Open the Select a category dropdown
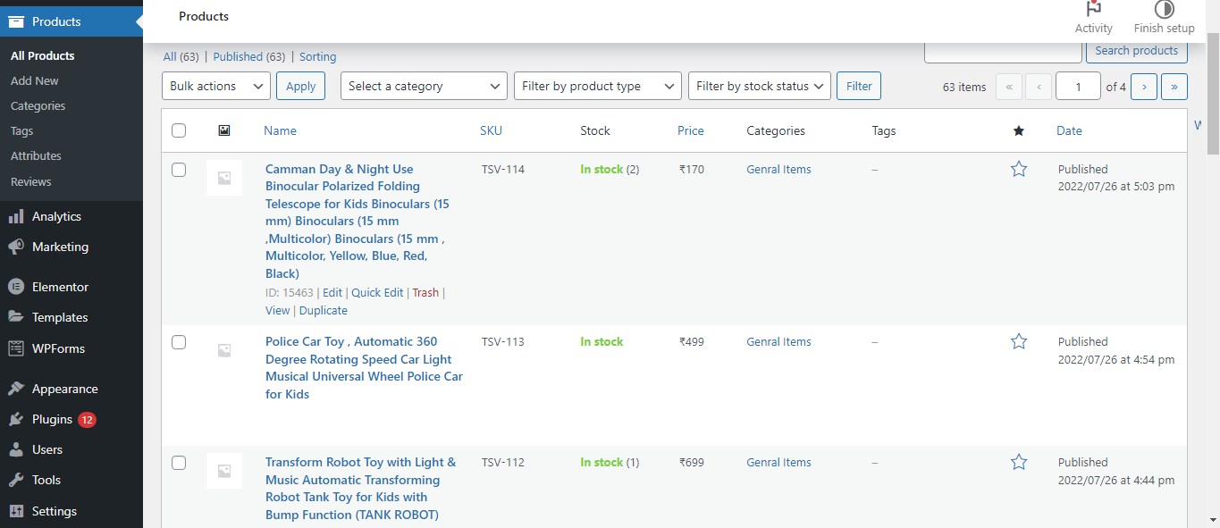 click(423, 86)
